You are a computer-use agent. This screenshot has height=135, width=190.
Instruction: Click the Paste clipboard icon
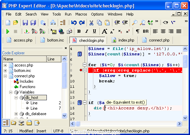click(107, 23)
